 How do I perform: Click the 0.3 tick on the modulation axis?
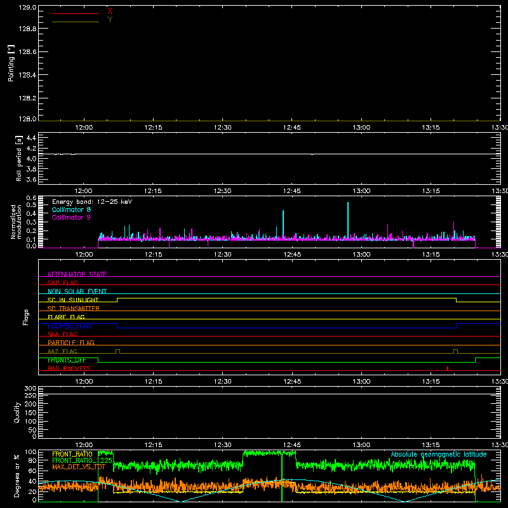tap(31, 222)
